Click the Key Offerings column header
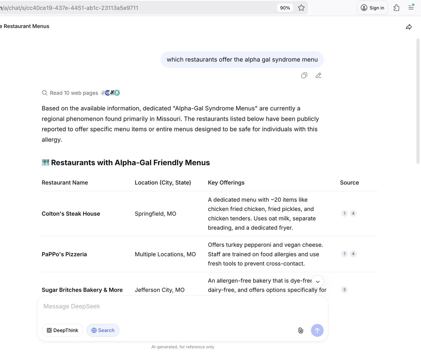This screenshot has width=421, height=352. click(226, 182)
